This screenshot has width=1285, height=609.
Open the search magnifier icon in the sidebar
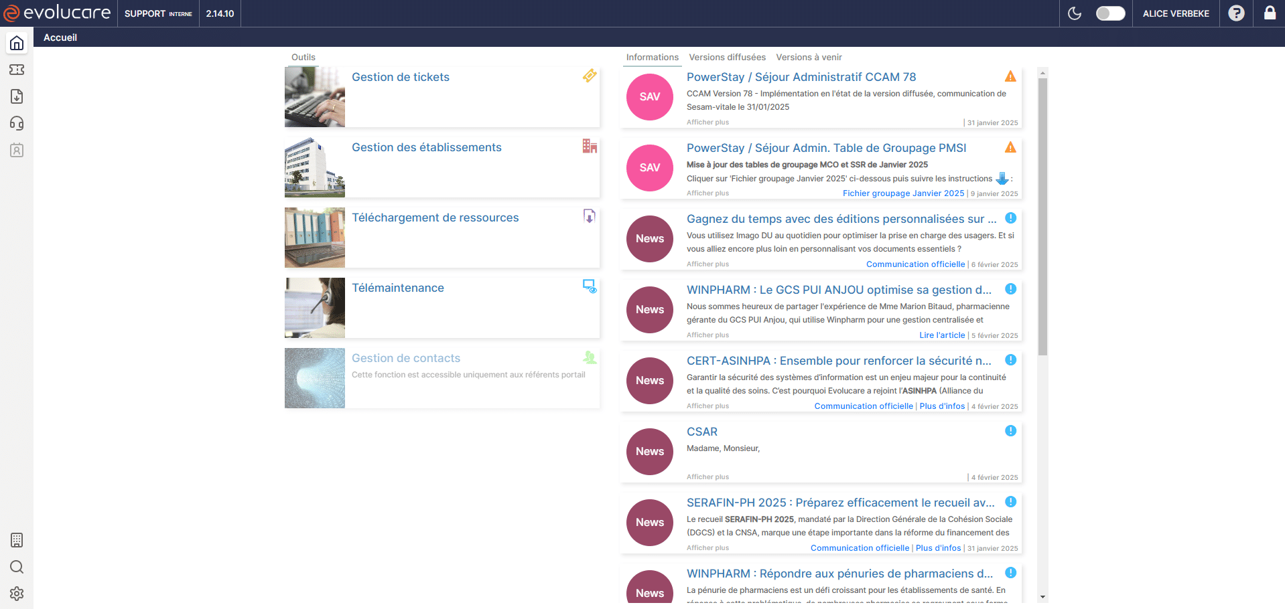[x=17, y=567]
